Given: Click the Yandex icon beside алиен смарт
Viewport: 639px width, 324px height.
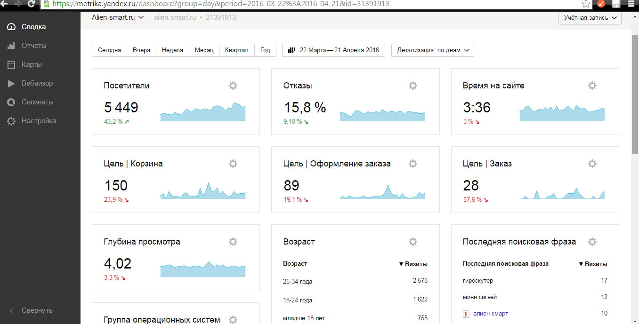Looking at the screenshot, I should (x=467, y=314).
